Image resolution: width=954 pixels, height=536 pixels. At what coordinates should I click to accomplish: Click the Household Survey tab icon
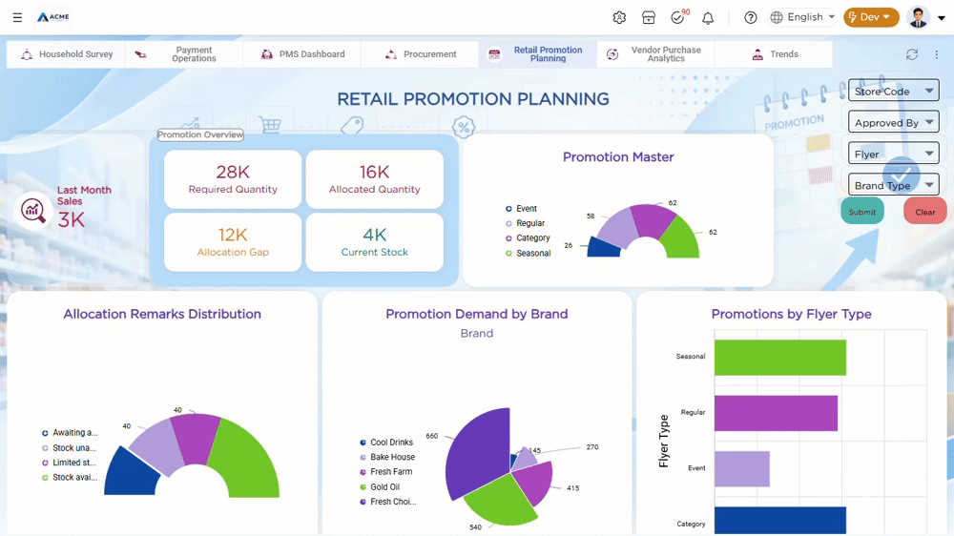click(x=27, y=54)
